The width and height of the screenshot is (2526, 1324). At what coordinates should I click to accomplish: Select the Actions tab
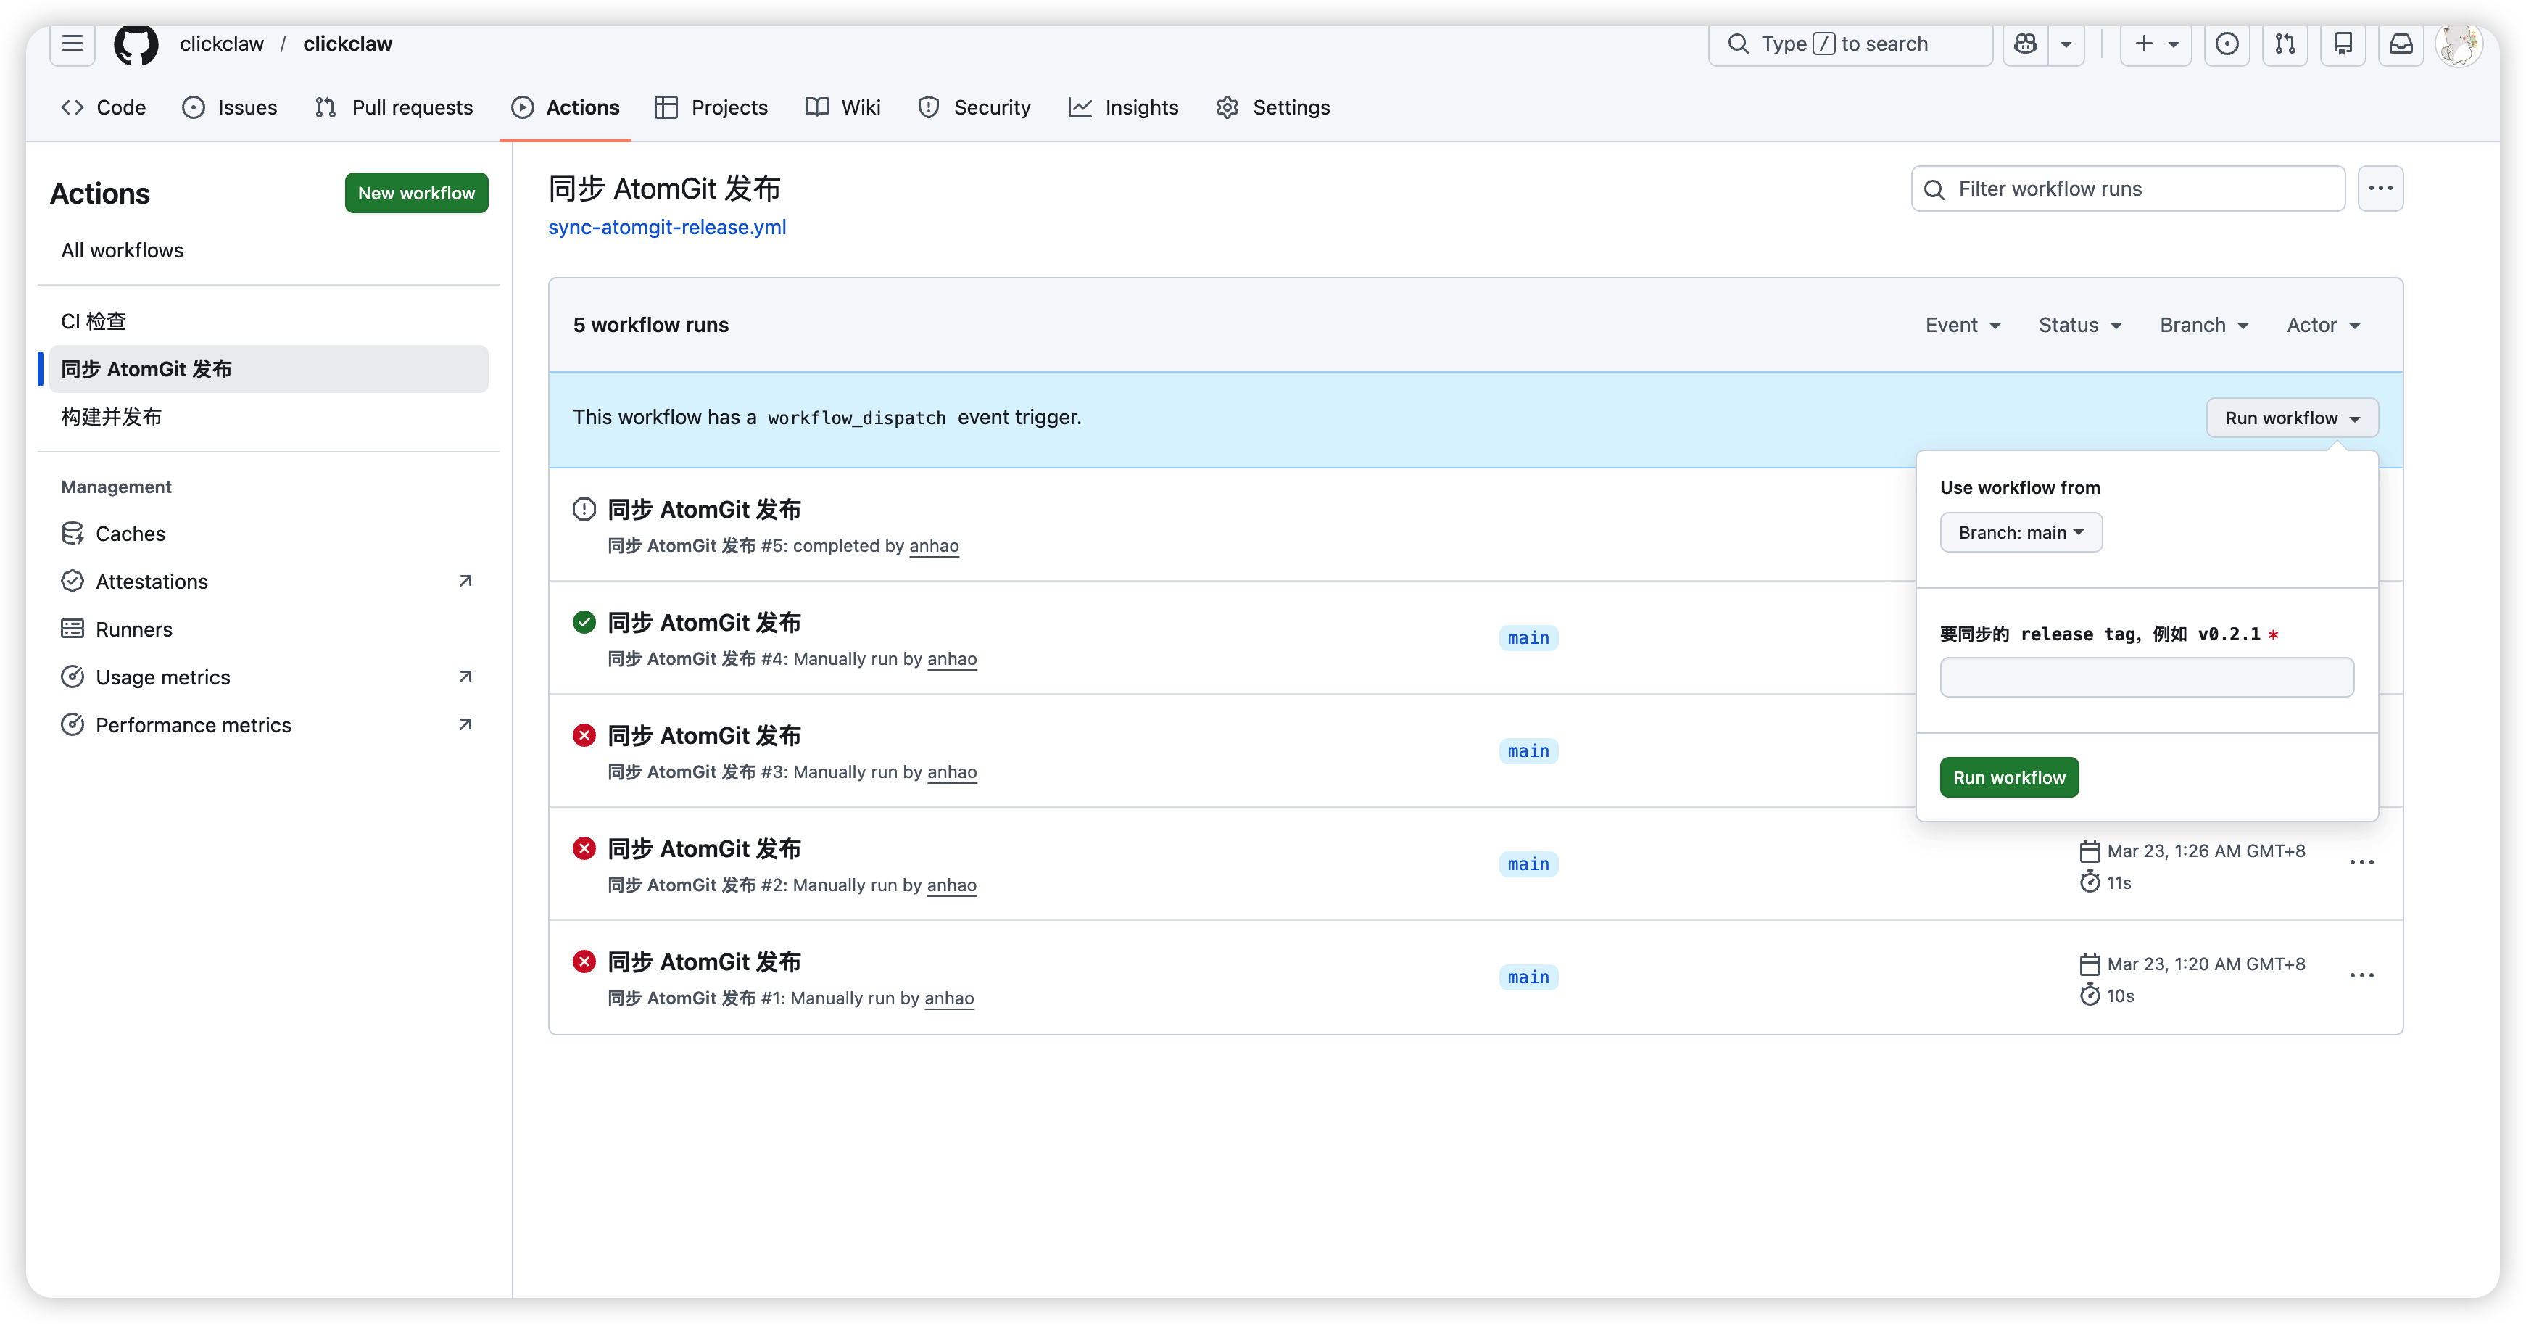[566, 108]
